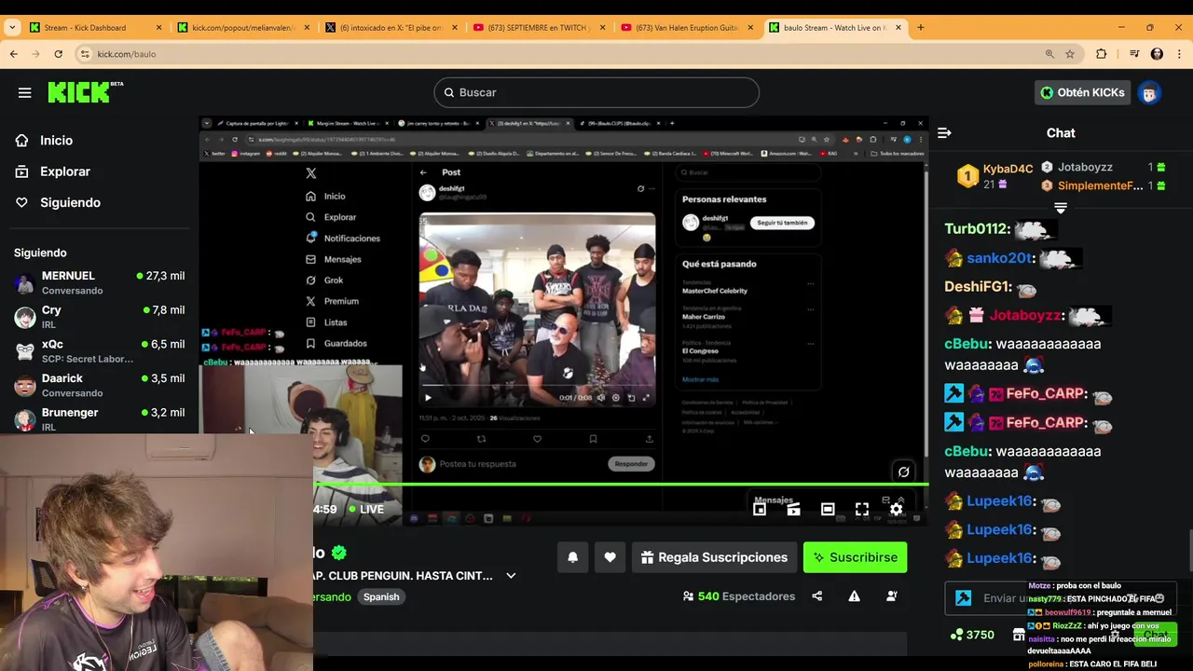Click the Spanish language tag
The image size is (1193, 671).
point(381,597)
